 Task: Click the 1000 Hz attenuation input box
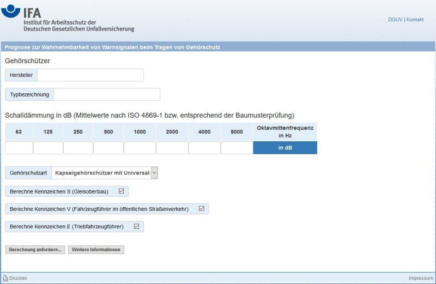(x=140, y=148)
